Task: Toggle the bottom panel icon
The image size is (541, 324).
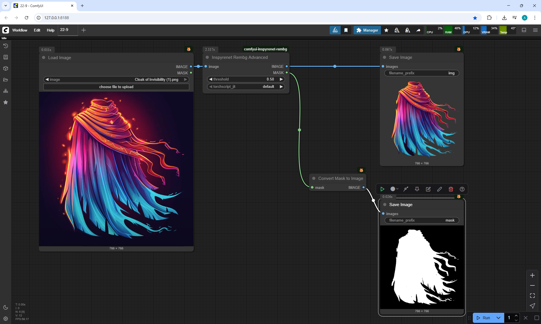Action: pyautogui.click(x=524, y=30)
